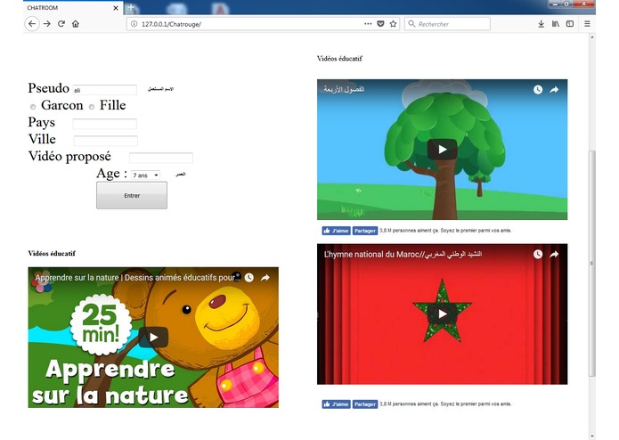Share icon on tree video
Image resolution: width=619 pixels, height=440 pixels.
(554, 90)
